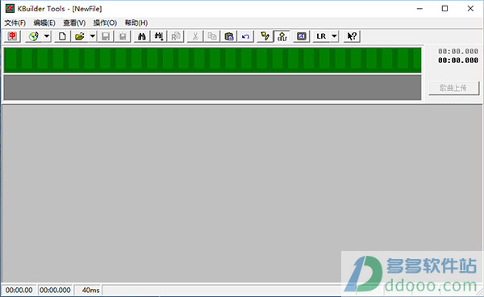Open the 帮助(H) menu

point(136,23)
